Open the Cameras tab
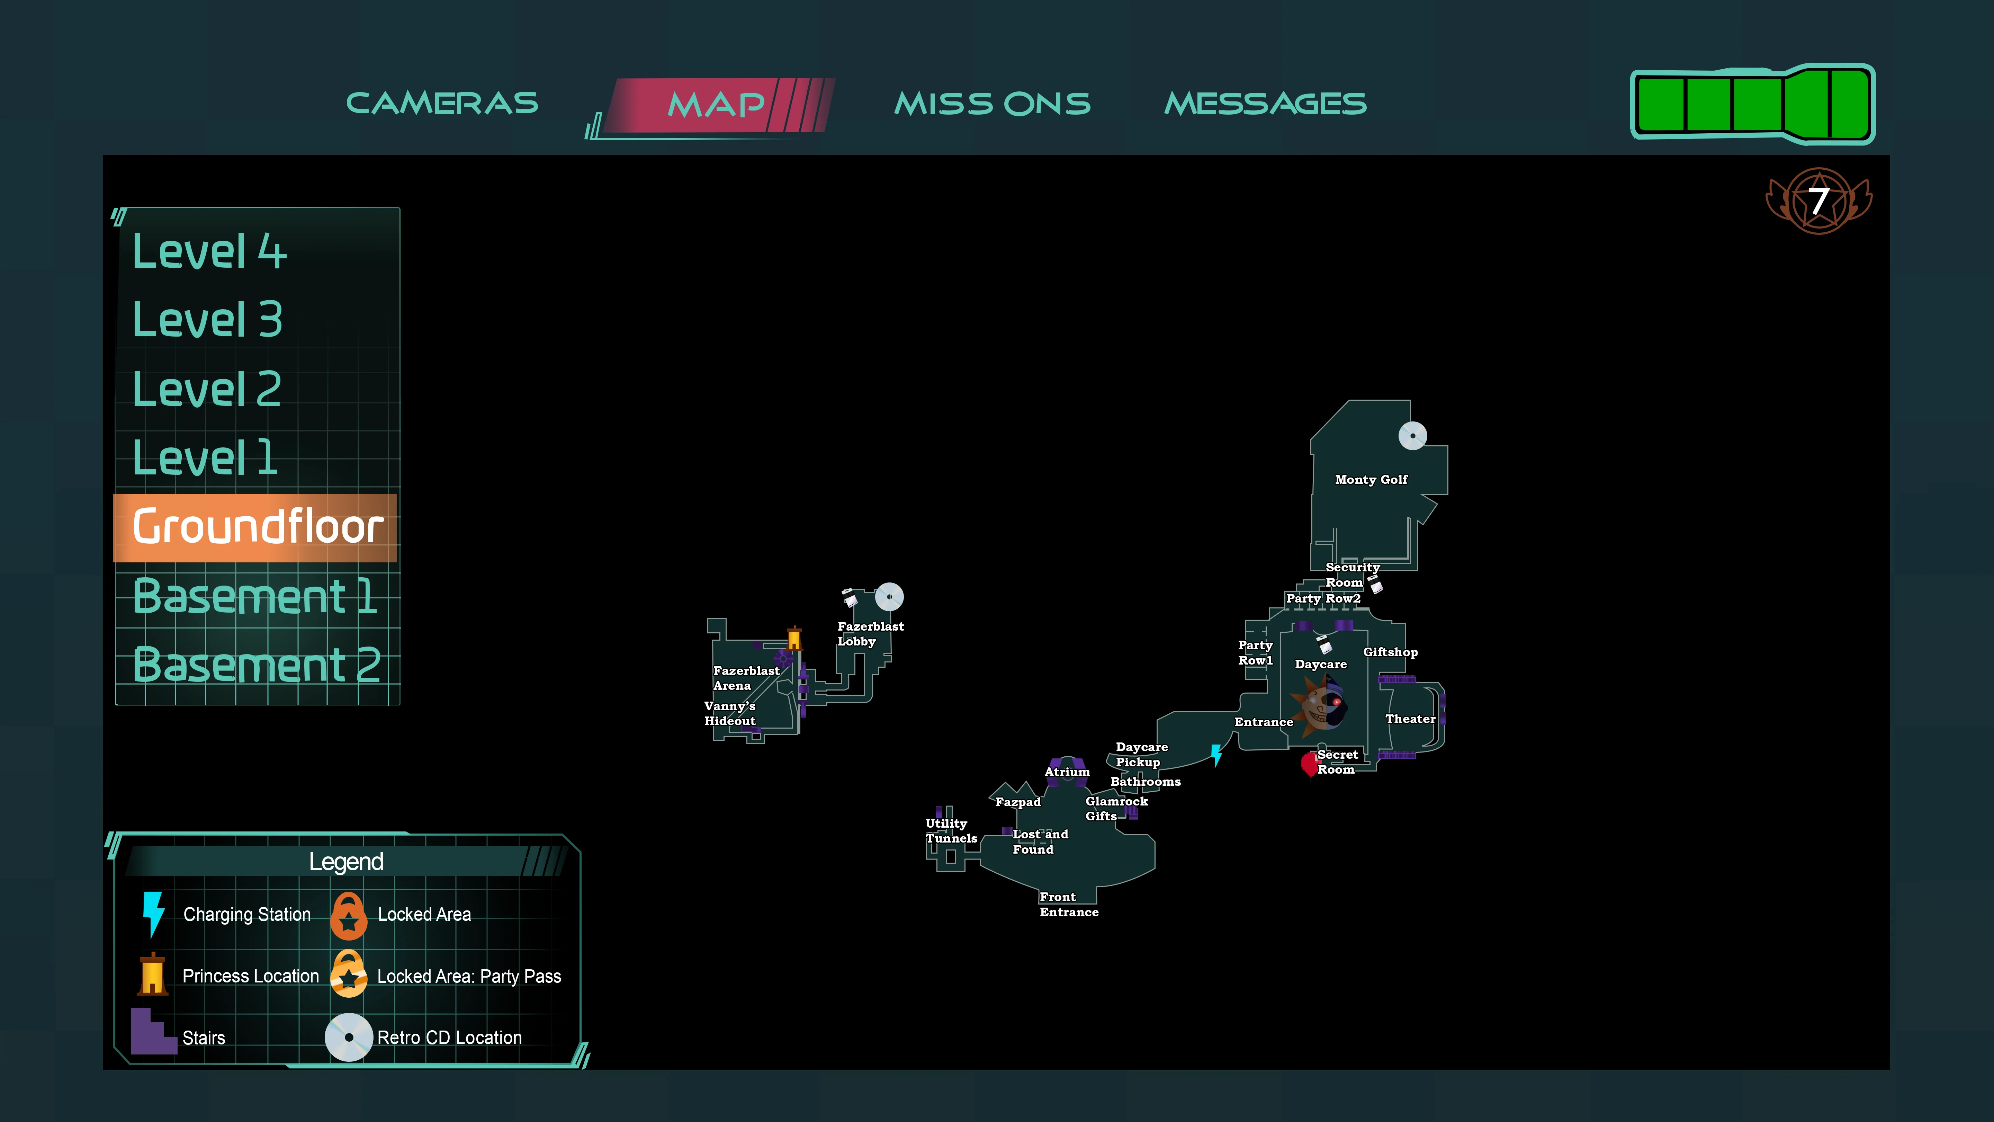Screen dimensions: 1994x1122 tap(442, 103)
